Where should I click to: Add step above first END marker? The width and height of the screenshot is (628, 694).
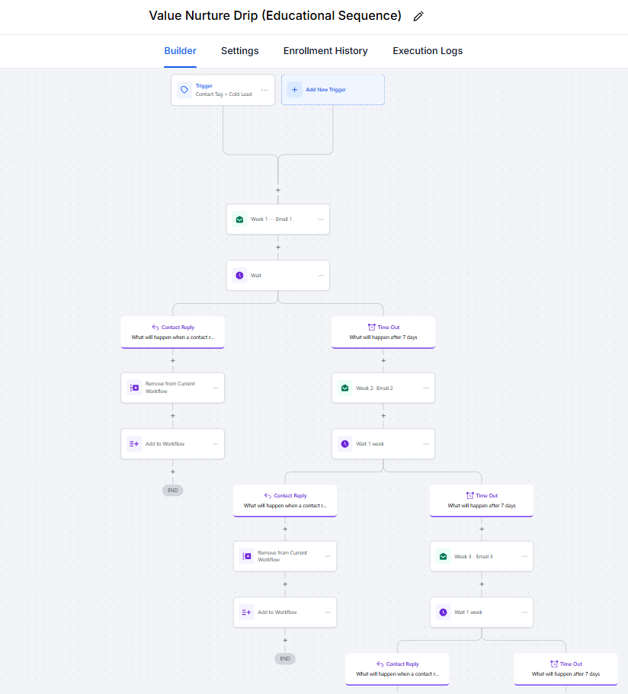point(173,472)
